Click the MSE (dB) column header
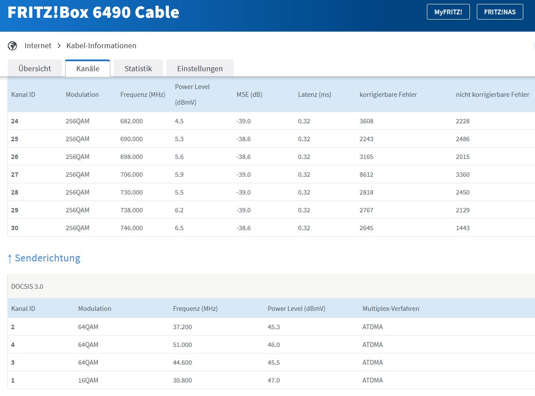The height and width of the screenshot is (396, 535). click(x=249, y=95)
